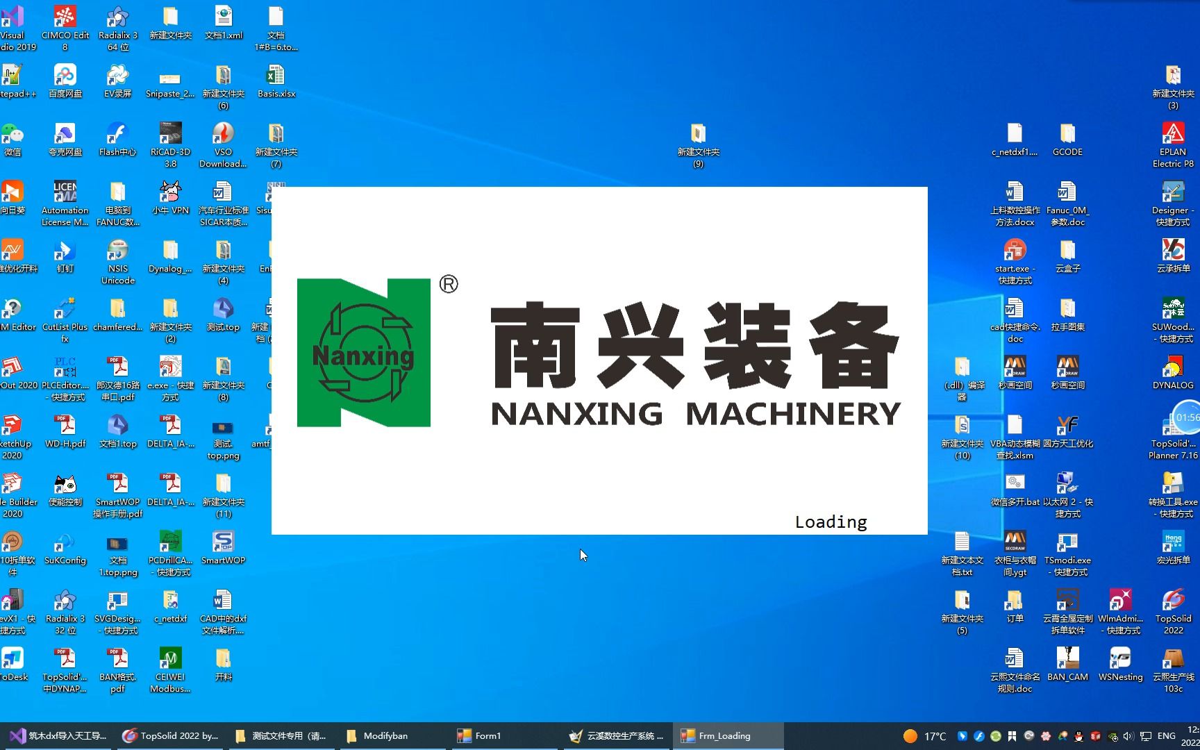Image resolution: width=1200 pixels, height=750 pixels.
Task: Open Basis.xlsx Excel file
Action: point(276,81)
